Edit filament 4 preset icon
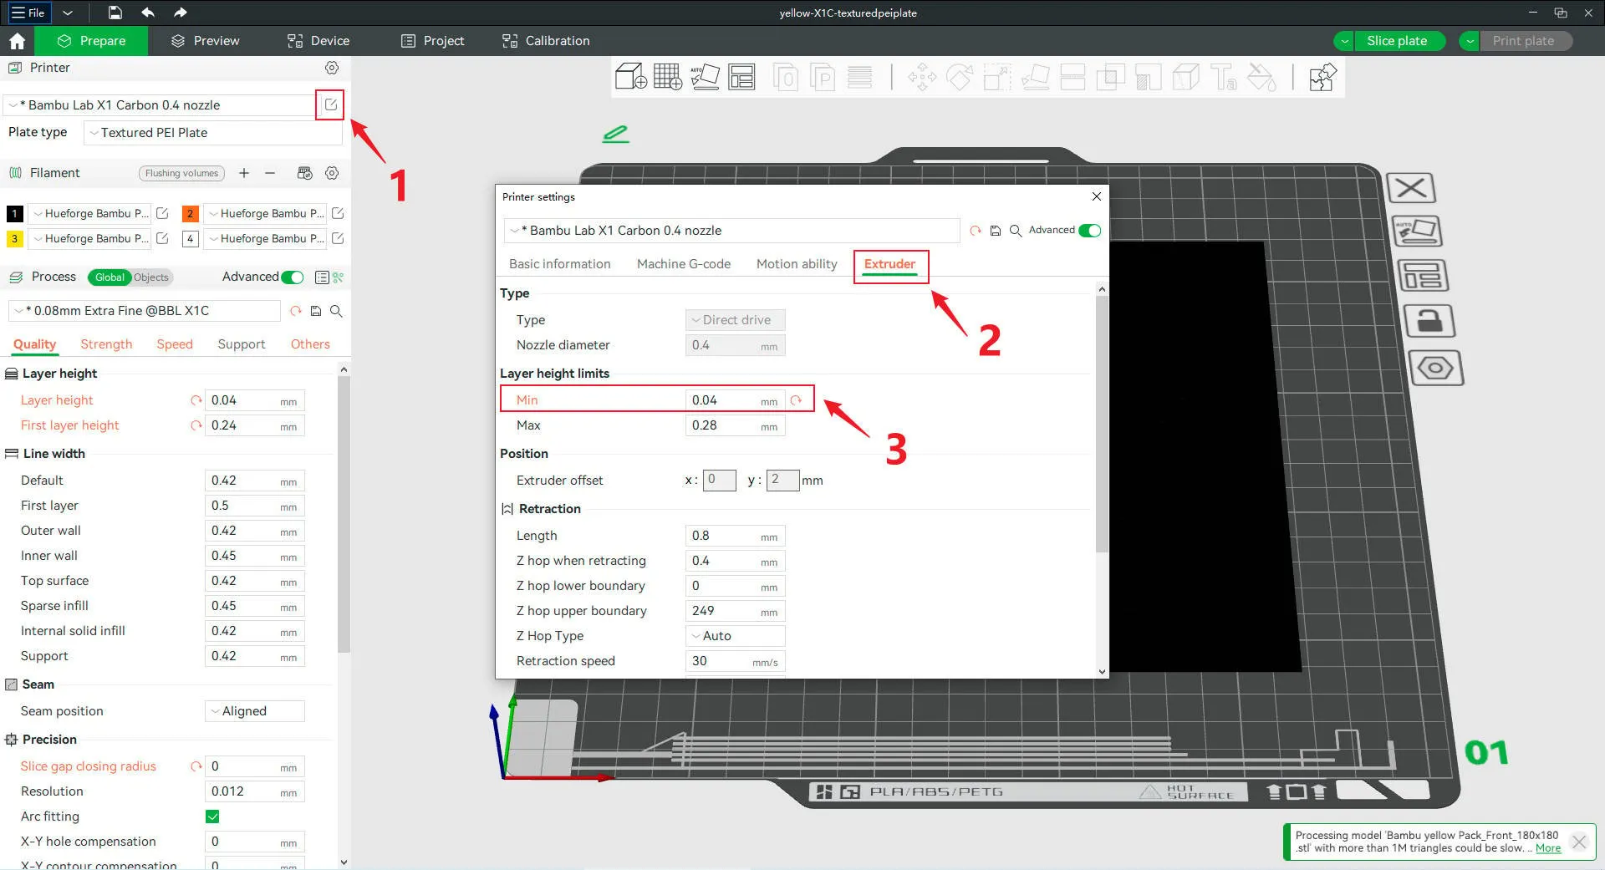The image size is (1605, 870). coord(338,238)
